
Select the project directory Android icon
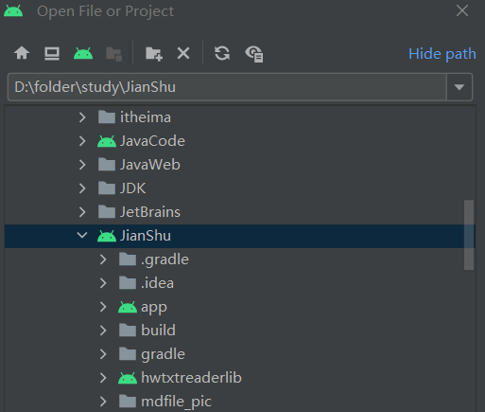tap(83, 53)
